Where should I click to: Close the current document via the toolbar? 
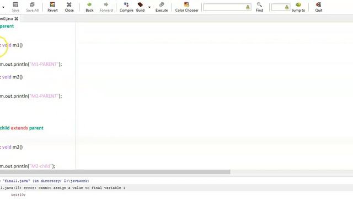click(x=69, y=7)
